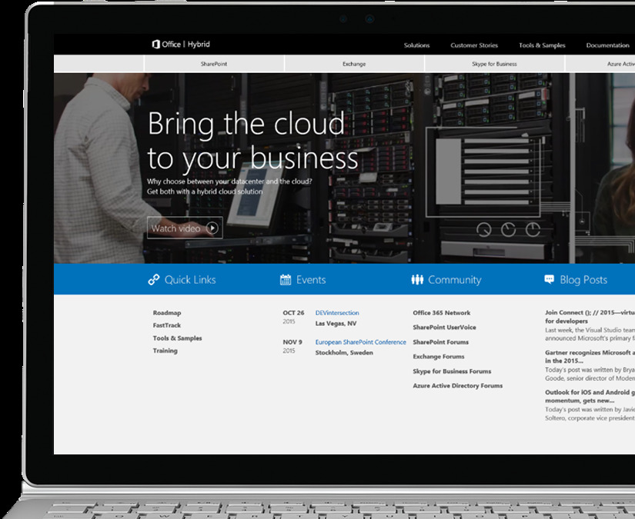635x519 pixels.
Task: Click the Hybrid label next to Office
Action: (199, 44)
